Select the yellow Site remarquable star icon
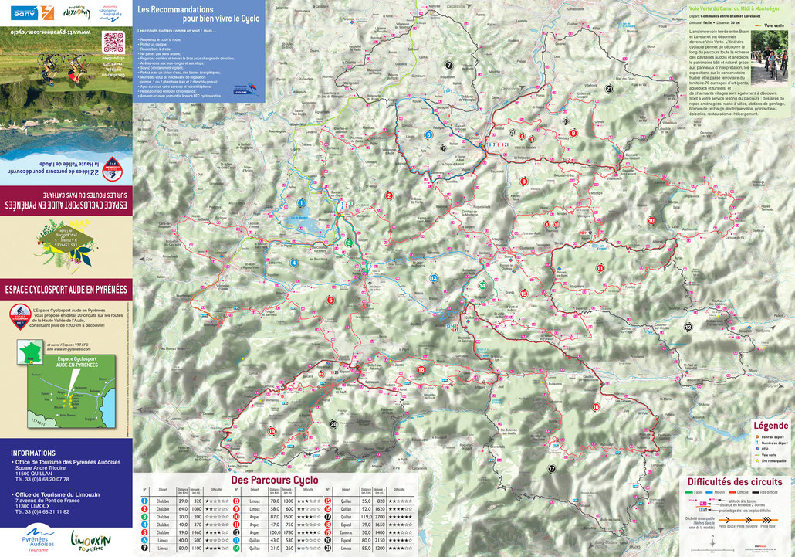This screenshot has height=557, width=795. [x=757, y=460]
